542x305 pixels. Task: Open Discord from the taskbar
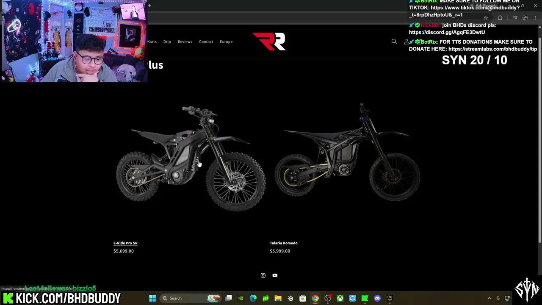(x=377, y=298)
